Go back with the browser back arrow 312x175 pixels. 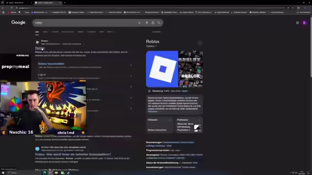(2, 8)
